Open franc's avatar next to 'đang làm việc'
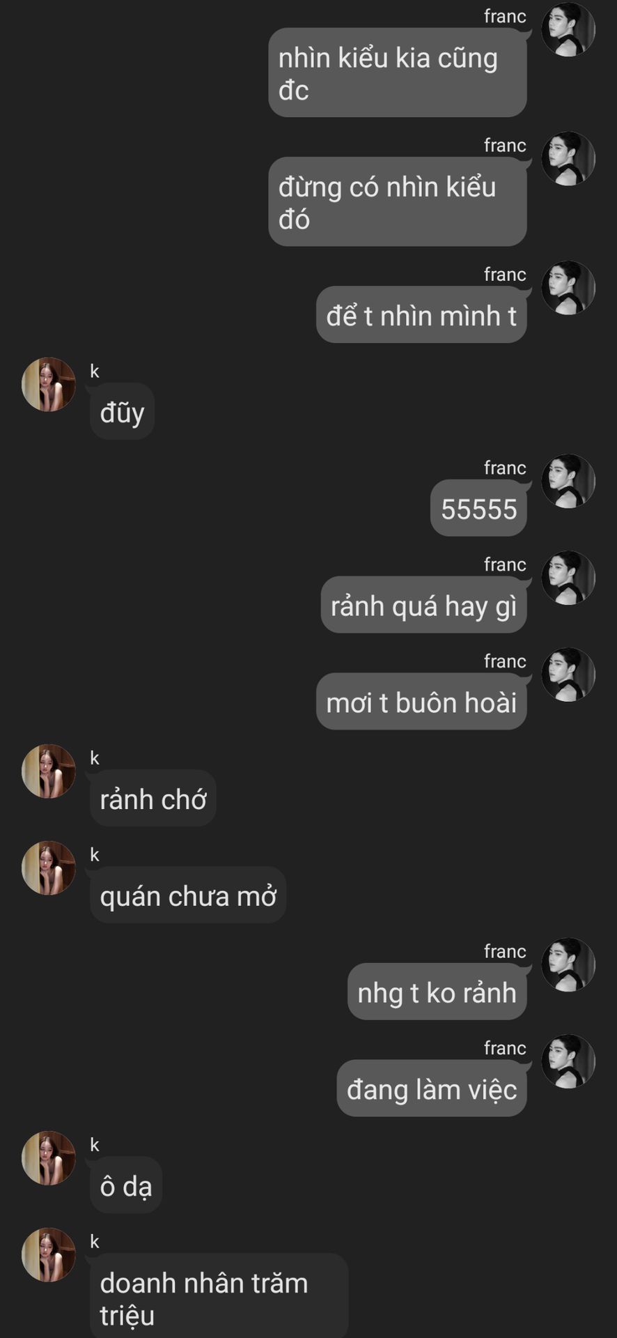The image size is (617, 1338). [568, 1061]
